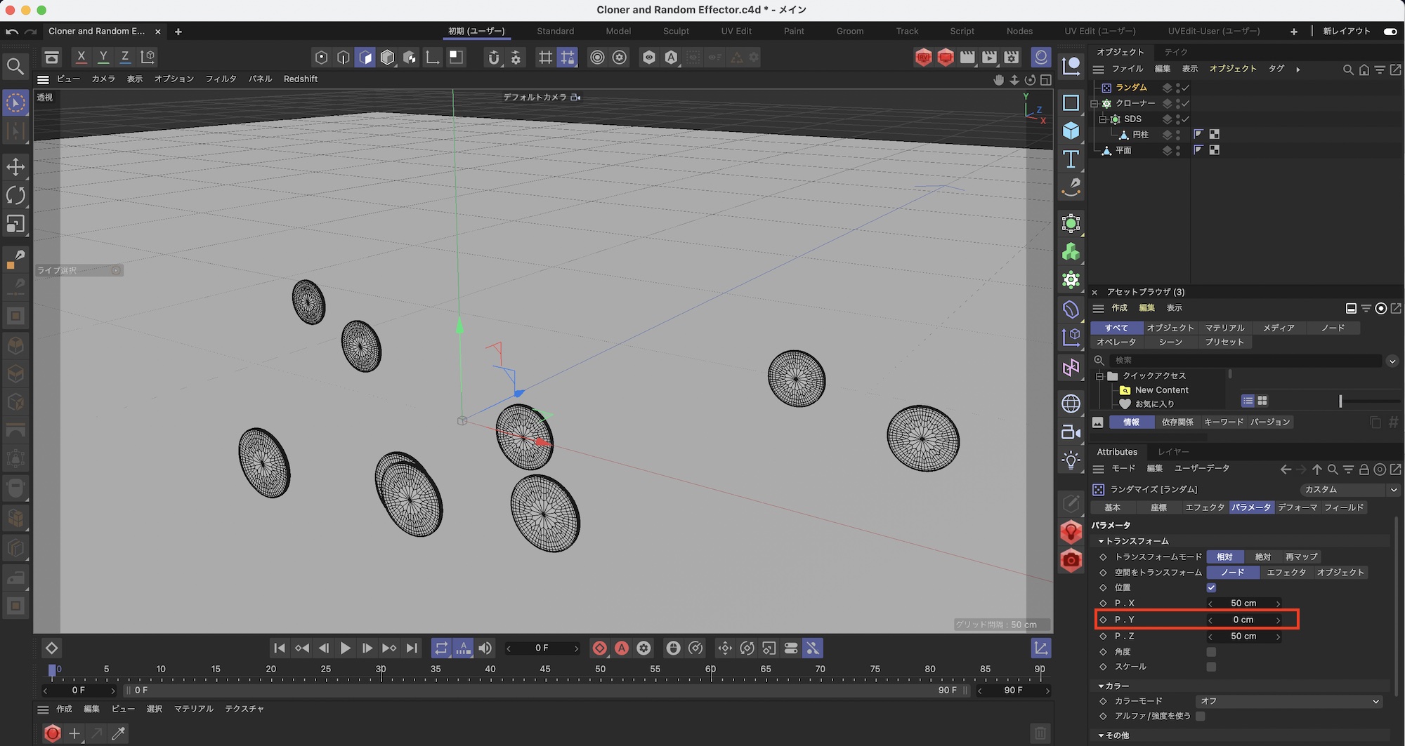
Task: Select the Move tool in left toolbar
Action: [x=15, y=167]
